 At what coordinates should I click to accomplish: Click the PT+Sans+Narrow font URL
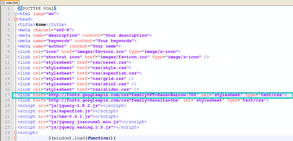pos(122,95)
